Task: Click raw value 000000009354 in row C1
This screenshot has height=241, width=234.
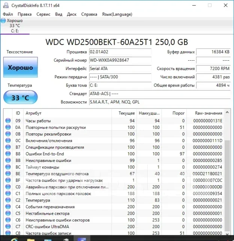Action: click(207, 193)
